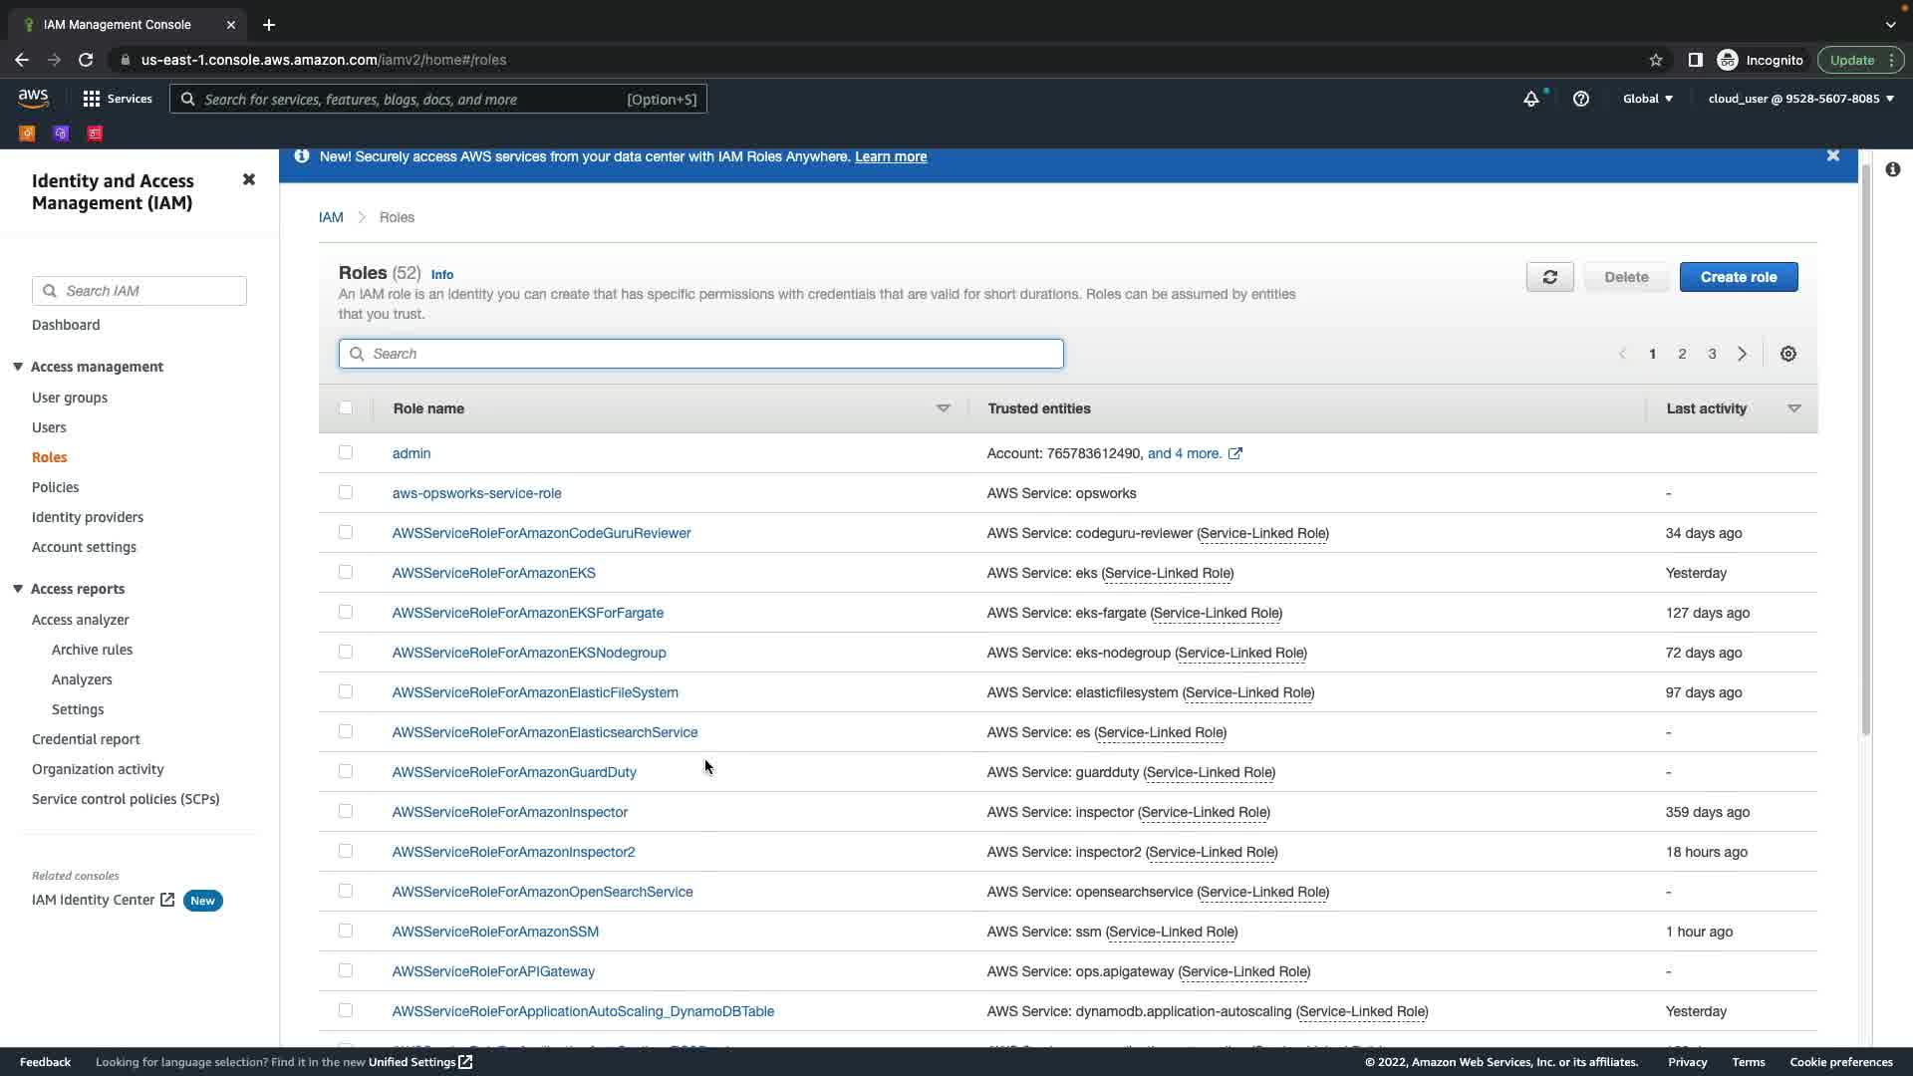Check the AWSServiceRoleForAmazonEKS row checkbox
This screenshot has height=1076, width=1913.
(346, 572)
